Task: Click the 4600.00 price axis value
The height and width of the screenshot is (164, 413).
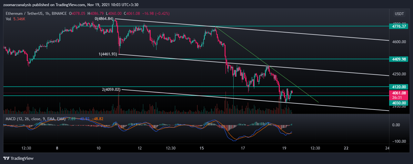Action: [x=398, y=42]
